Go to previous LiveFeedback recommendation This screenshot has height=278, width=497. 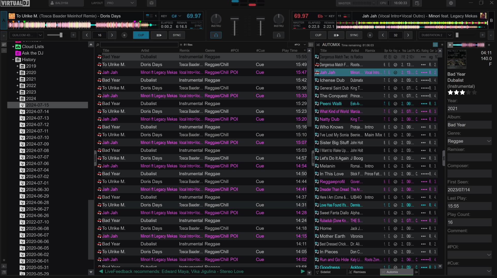[x=101, y=272]
